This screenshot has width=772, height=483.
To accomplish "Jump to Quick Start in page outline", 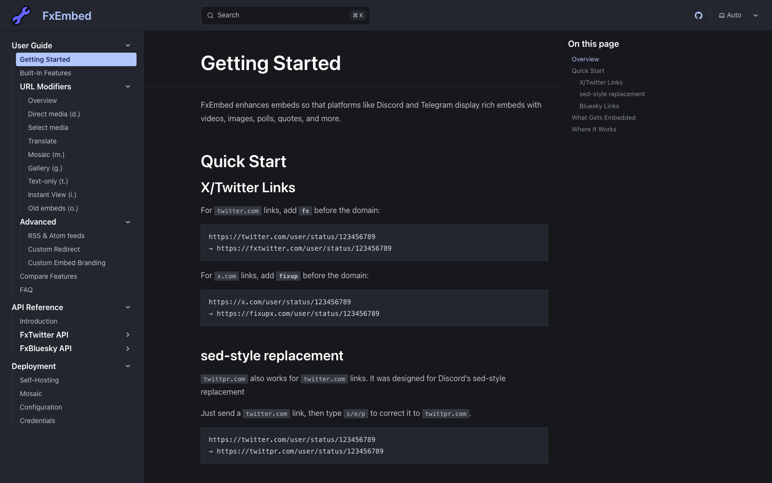I will tap(588, 71).
